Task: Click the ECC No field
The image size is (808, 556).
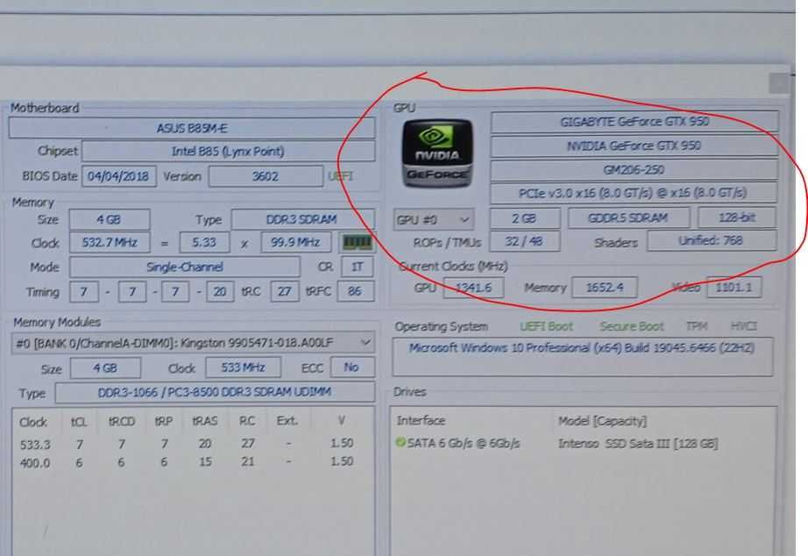Action: pyautogui.click(x=352, y=367)
